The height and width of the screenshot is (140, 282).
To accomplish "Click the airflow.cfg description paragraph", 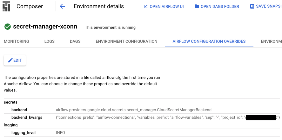I will 82,84.
